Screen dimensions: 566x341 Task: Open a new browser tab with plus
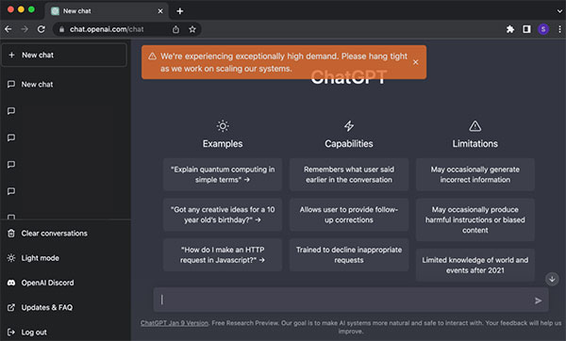pos(180,11)
